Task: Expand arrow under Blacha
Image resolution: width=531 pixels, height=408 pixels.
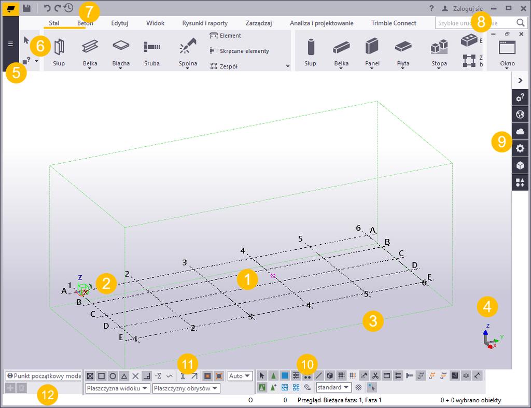Action: (120, 68)
